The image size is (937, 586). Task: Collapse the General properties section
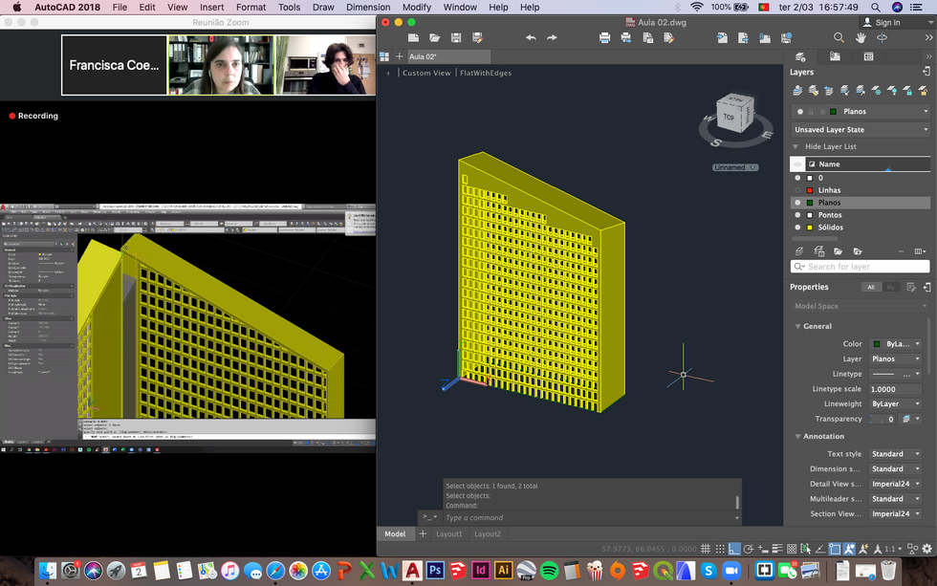[797, 326]
